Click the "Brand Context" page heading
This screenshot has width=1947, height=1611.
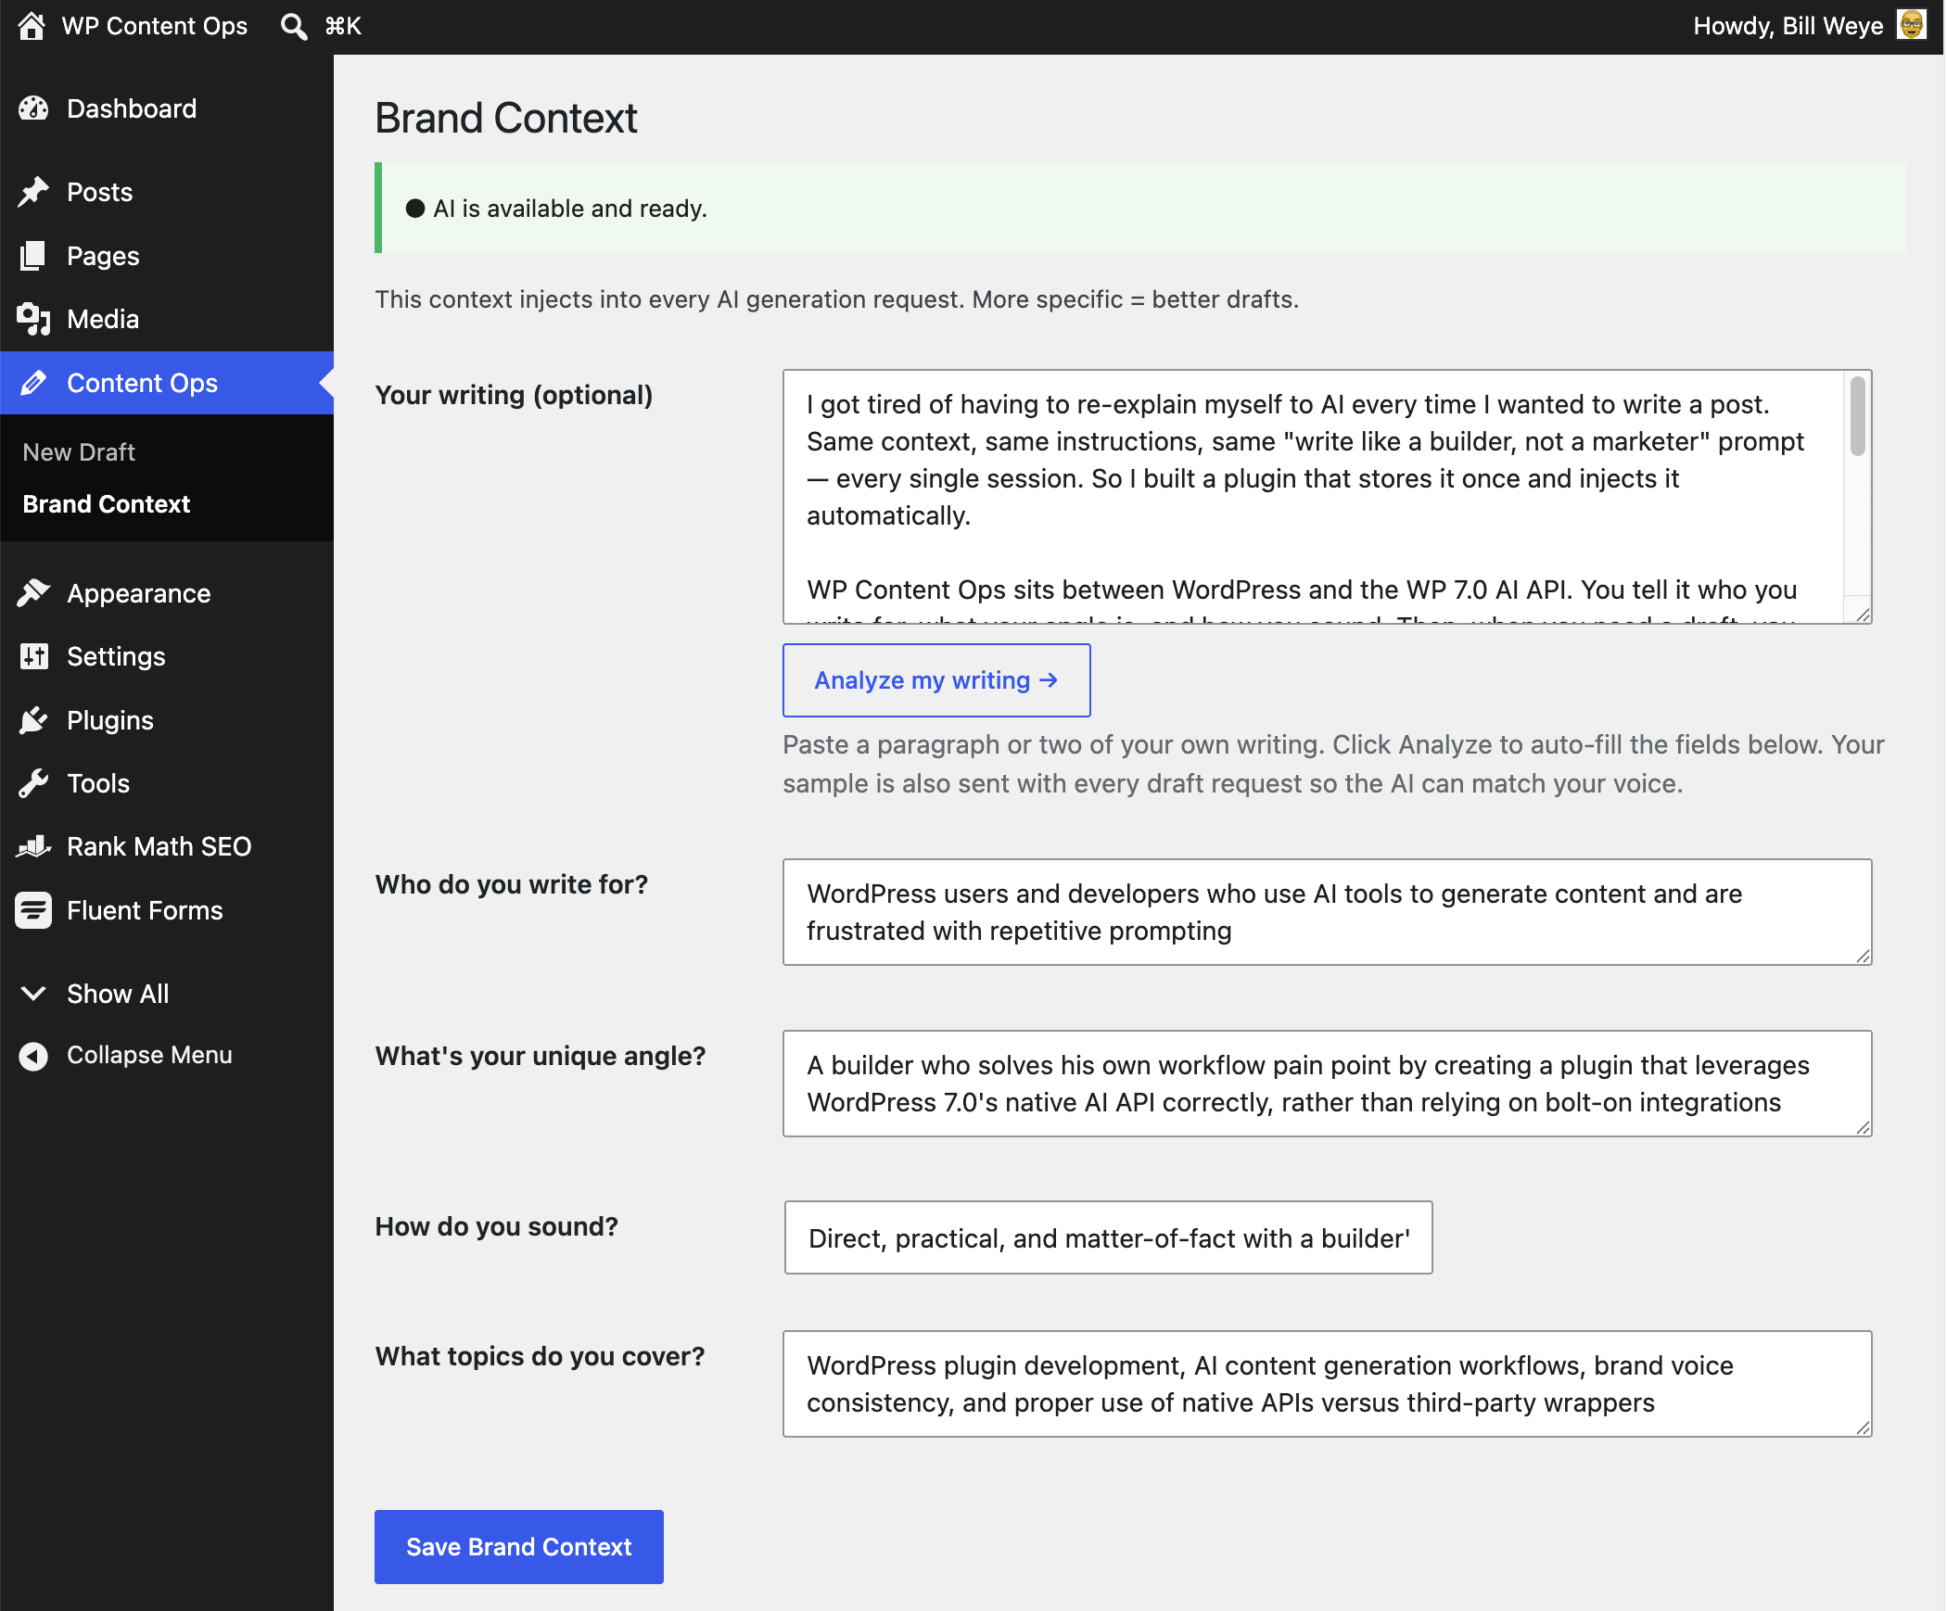coord(506,118)
